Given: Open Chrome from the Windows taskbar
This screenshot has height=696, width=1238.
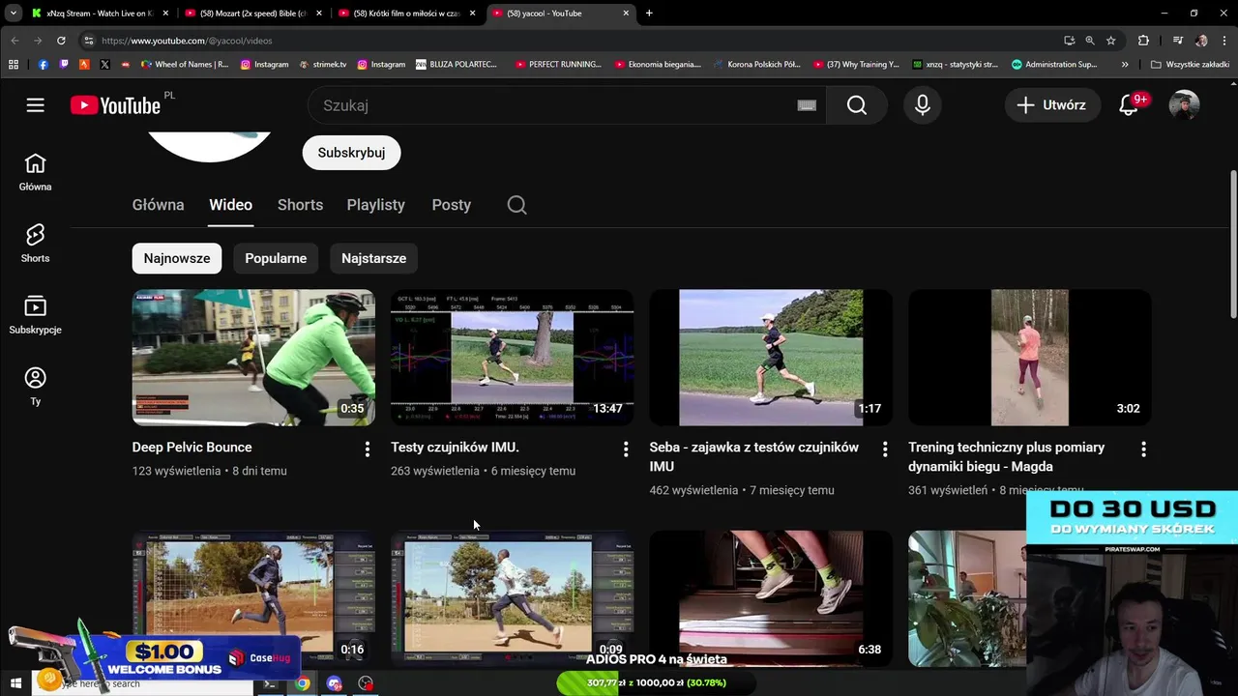Looking at the screenshot, I should (303, 683).
